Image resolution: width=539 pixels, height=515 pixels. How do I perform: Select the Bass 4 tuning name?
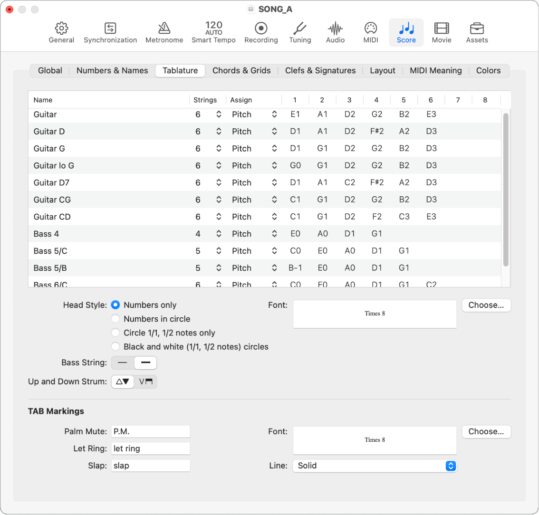click(46, 234)
